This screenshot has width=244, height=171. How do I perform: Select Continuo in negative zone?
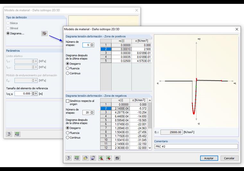67,138
